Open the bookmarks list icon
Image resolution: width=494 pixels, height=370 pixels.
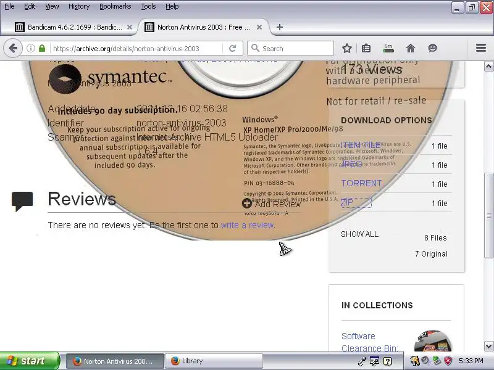[366, 49]
